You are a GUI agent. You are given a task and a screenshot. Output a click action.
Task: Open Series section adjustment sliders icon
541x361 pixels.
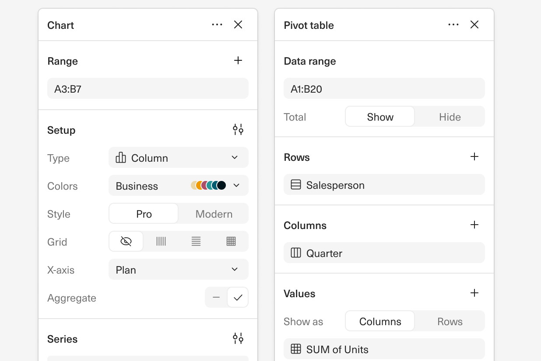[238, 339]
